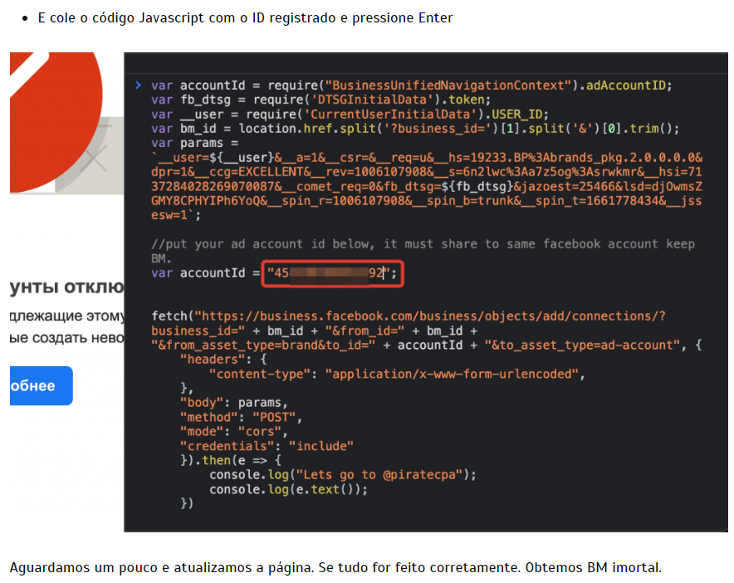Image resolution: width=734 pixels, height=583 pixels.
Task: Click the 'var bm_id = location.href' line
Action: pos(415,129)
